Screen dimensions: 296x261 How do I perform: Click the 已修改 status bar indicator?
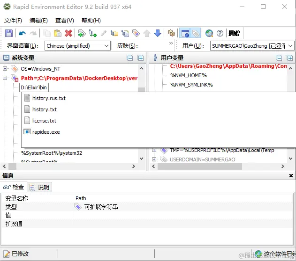[16, 254]
